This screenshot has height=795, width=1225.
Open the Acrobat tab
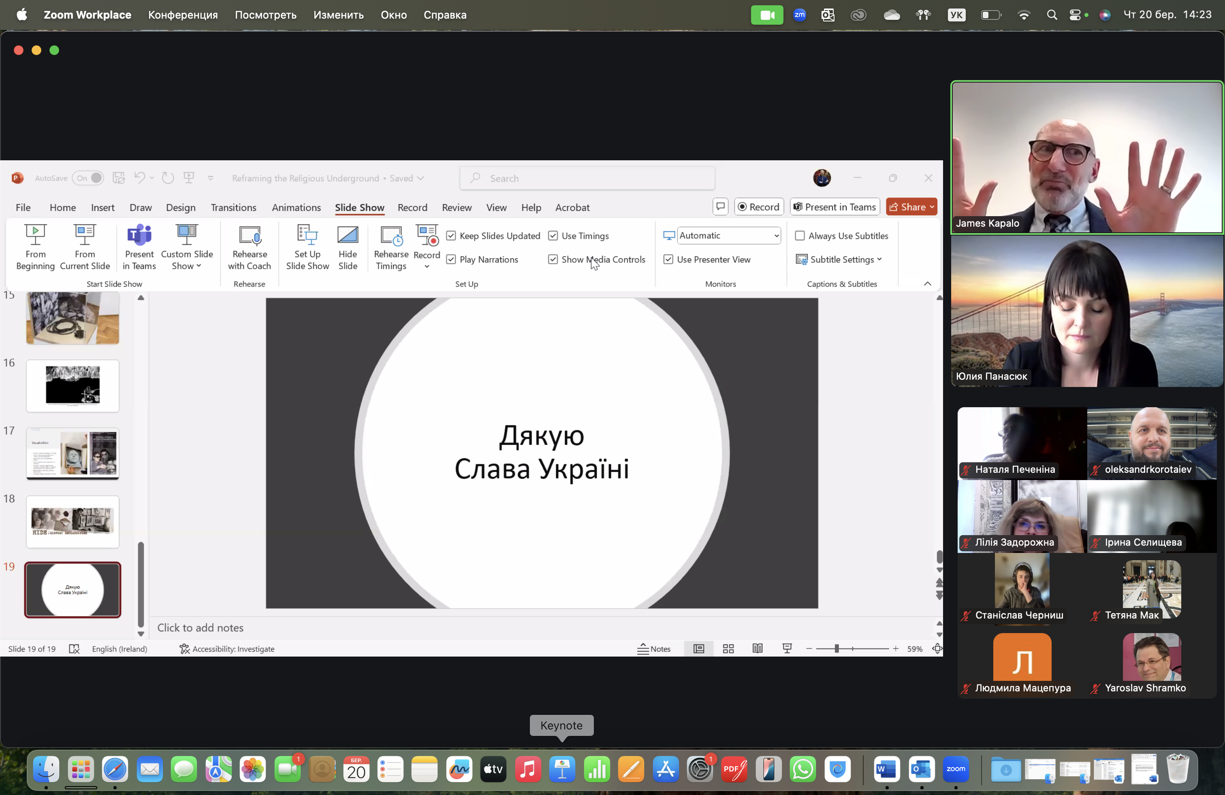572,207
